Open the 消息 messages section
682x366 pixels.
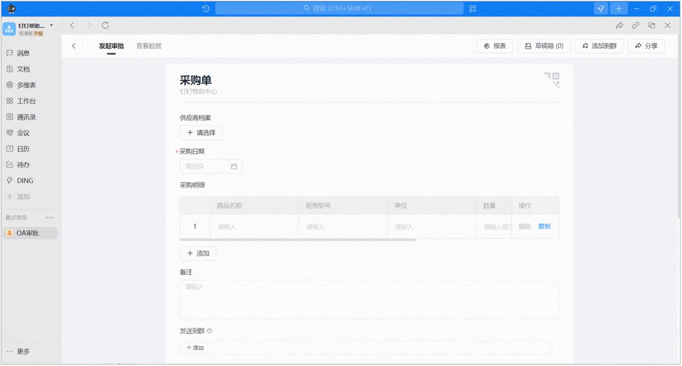pyautogui.click(x=18, y=53)
